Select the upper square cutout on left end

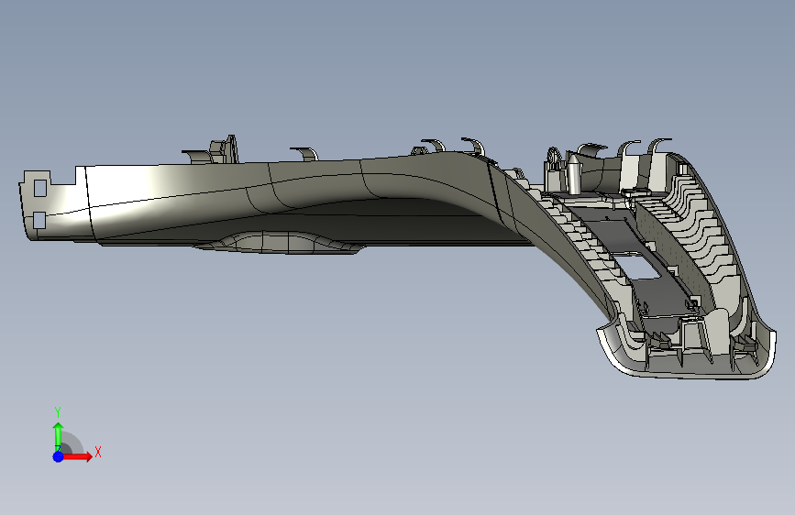pos(40,188)
